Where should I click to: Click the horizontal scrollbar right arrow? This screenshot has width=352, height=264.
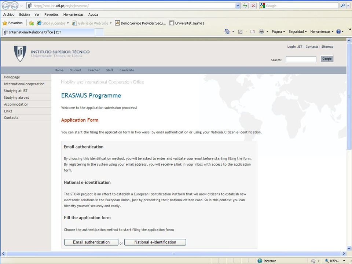(344, 254)
